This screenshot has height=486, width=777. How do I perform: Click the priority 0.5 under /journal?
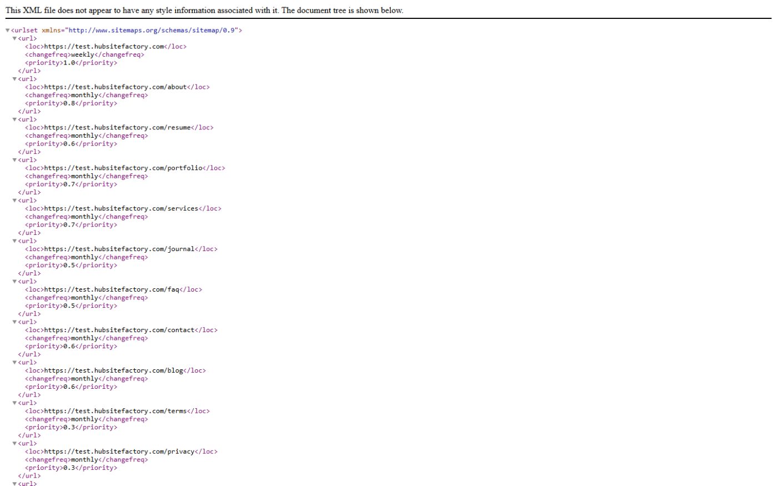click(x=69, y=265)
